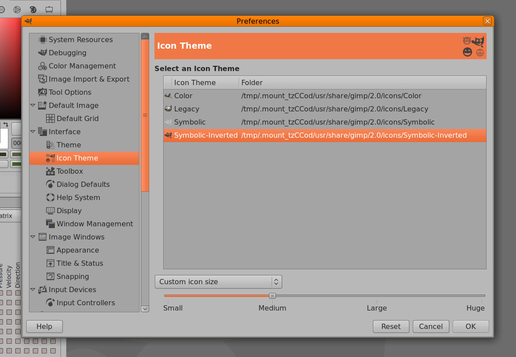The image size is (516, 357).
Task: Click the Default Grid icon
Action: tap(50, 118)
